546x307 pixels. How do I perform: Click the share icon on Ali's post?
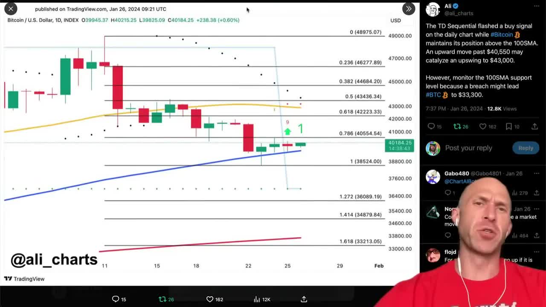coord(534,126)
